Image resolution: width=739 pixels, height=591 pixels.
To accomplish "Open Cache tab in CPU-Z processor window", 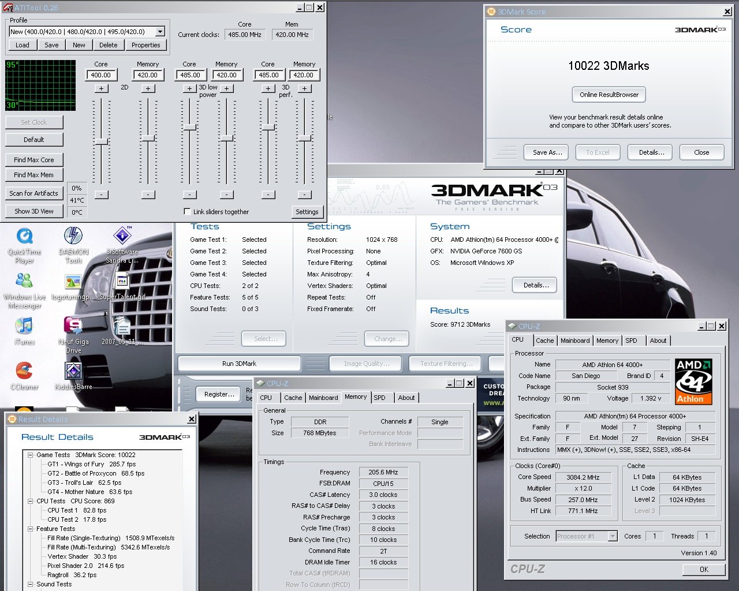I will click(544, 341).
